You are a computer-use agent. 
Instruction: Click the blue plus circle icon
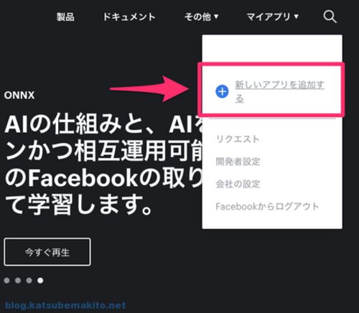coord(222,91)
